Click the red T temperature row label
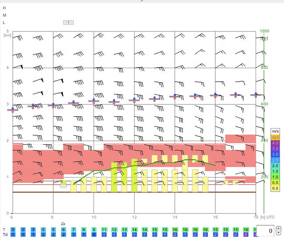284x240 pixels. (4, 230)
